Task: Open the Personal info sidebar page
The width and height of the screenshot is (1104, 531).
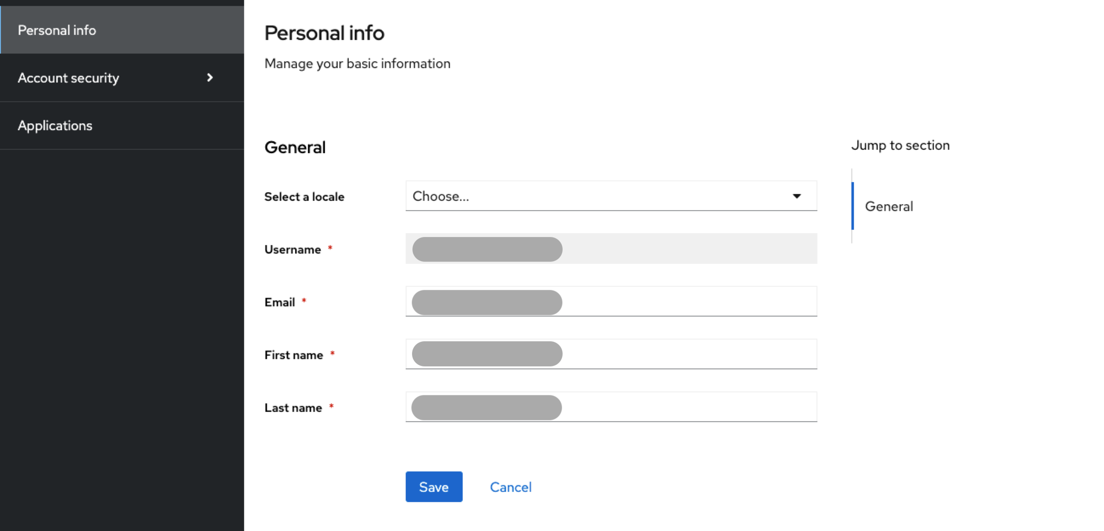Action: point(57,30)
